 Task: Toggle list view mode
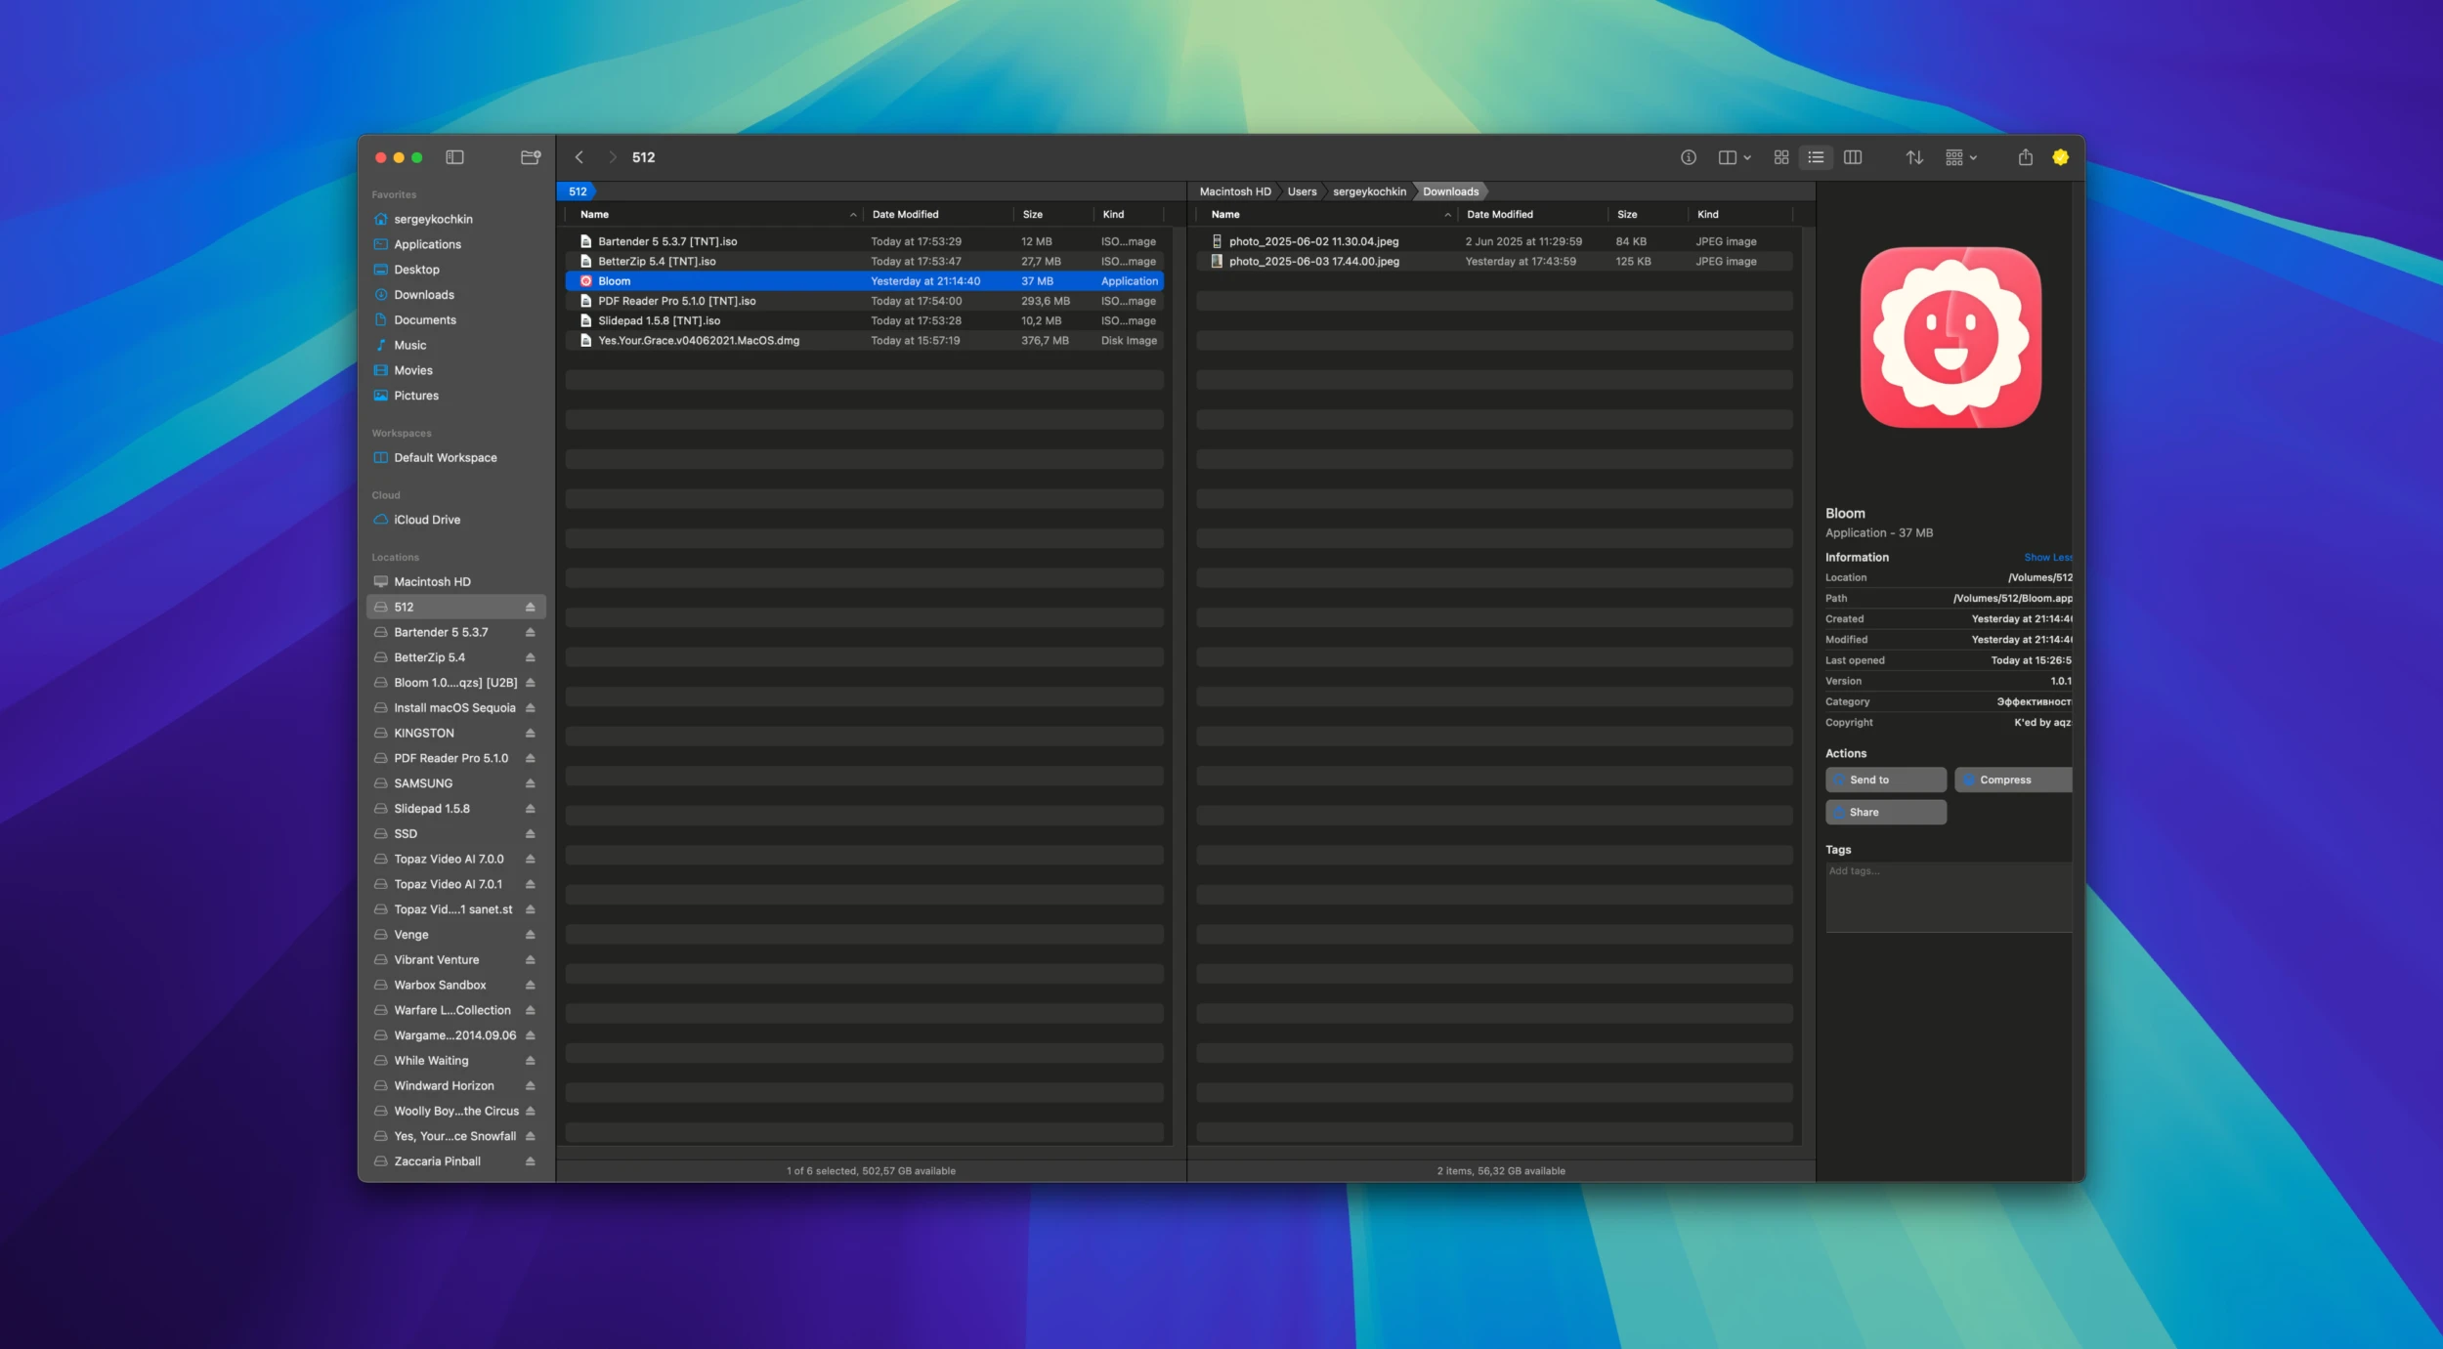(1816, 156)
